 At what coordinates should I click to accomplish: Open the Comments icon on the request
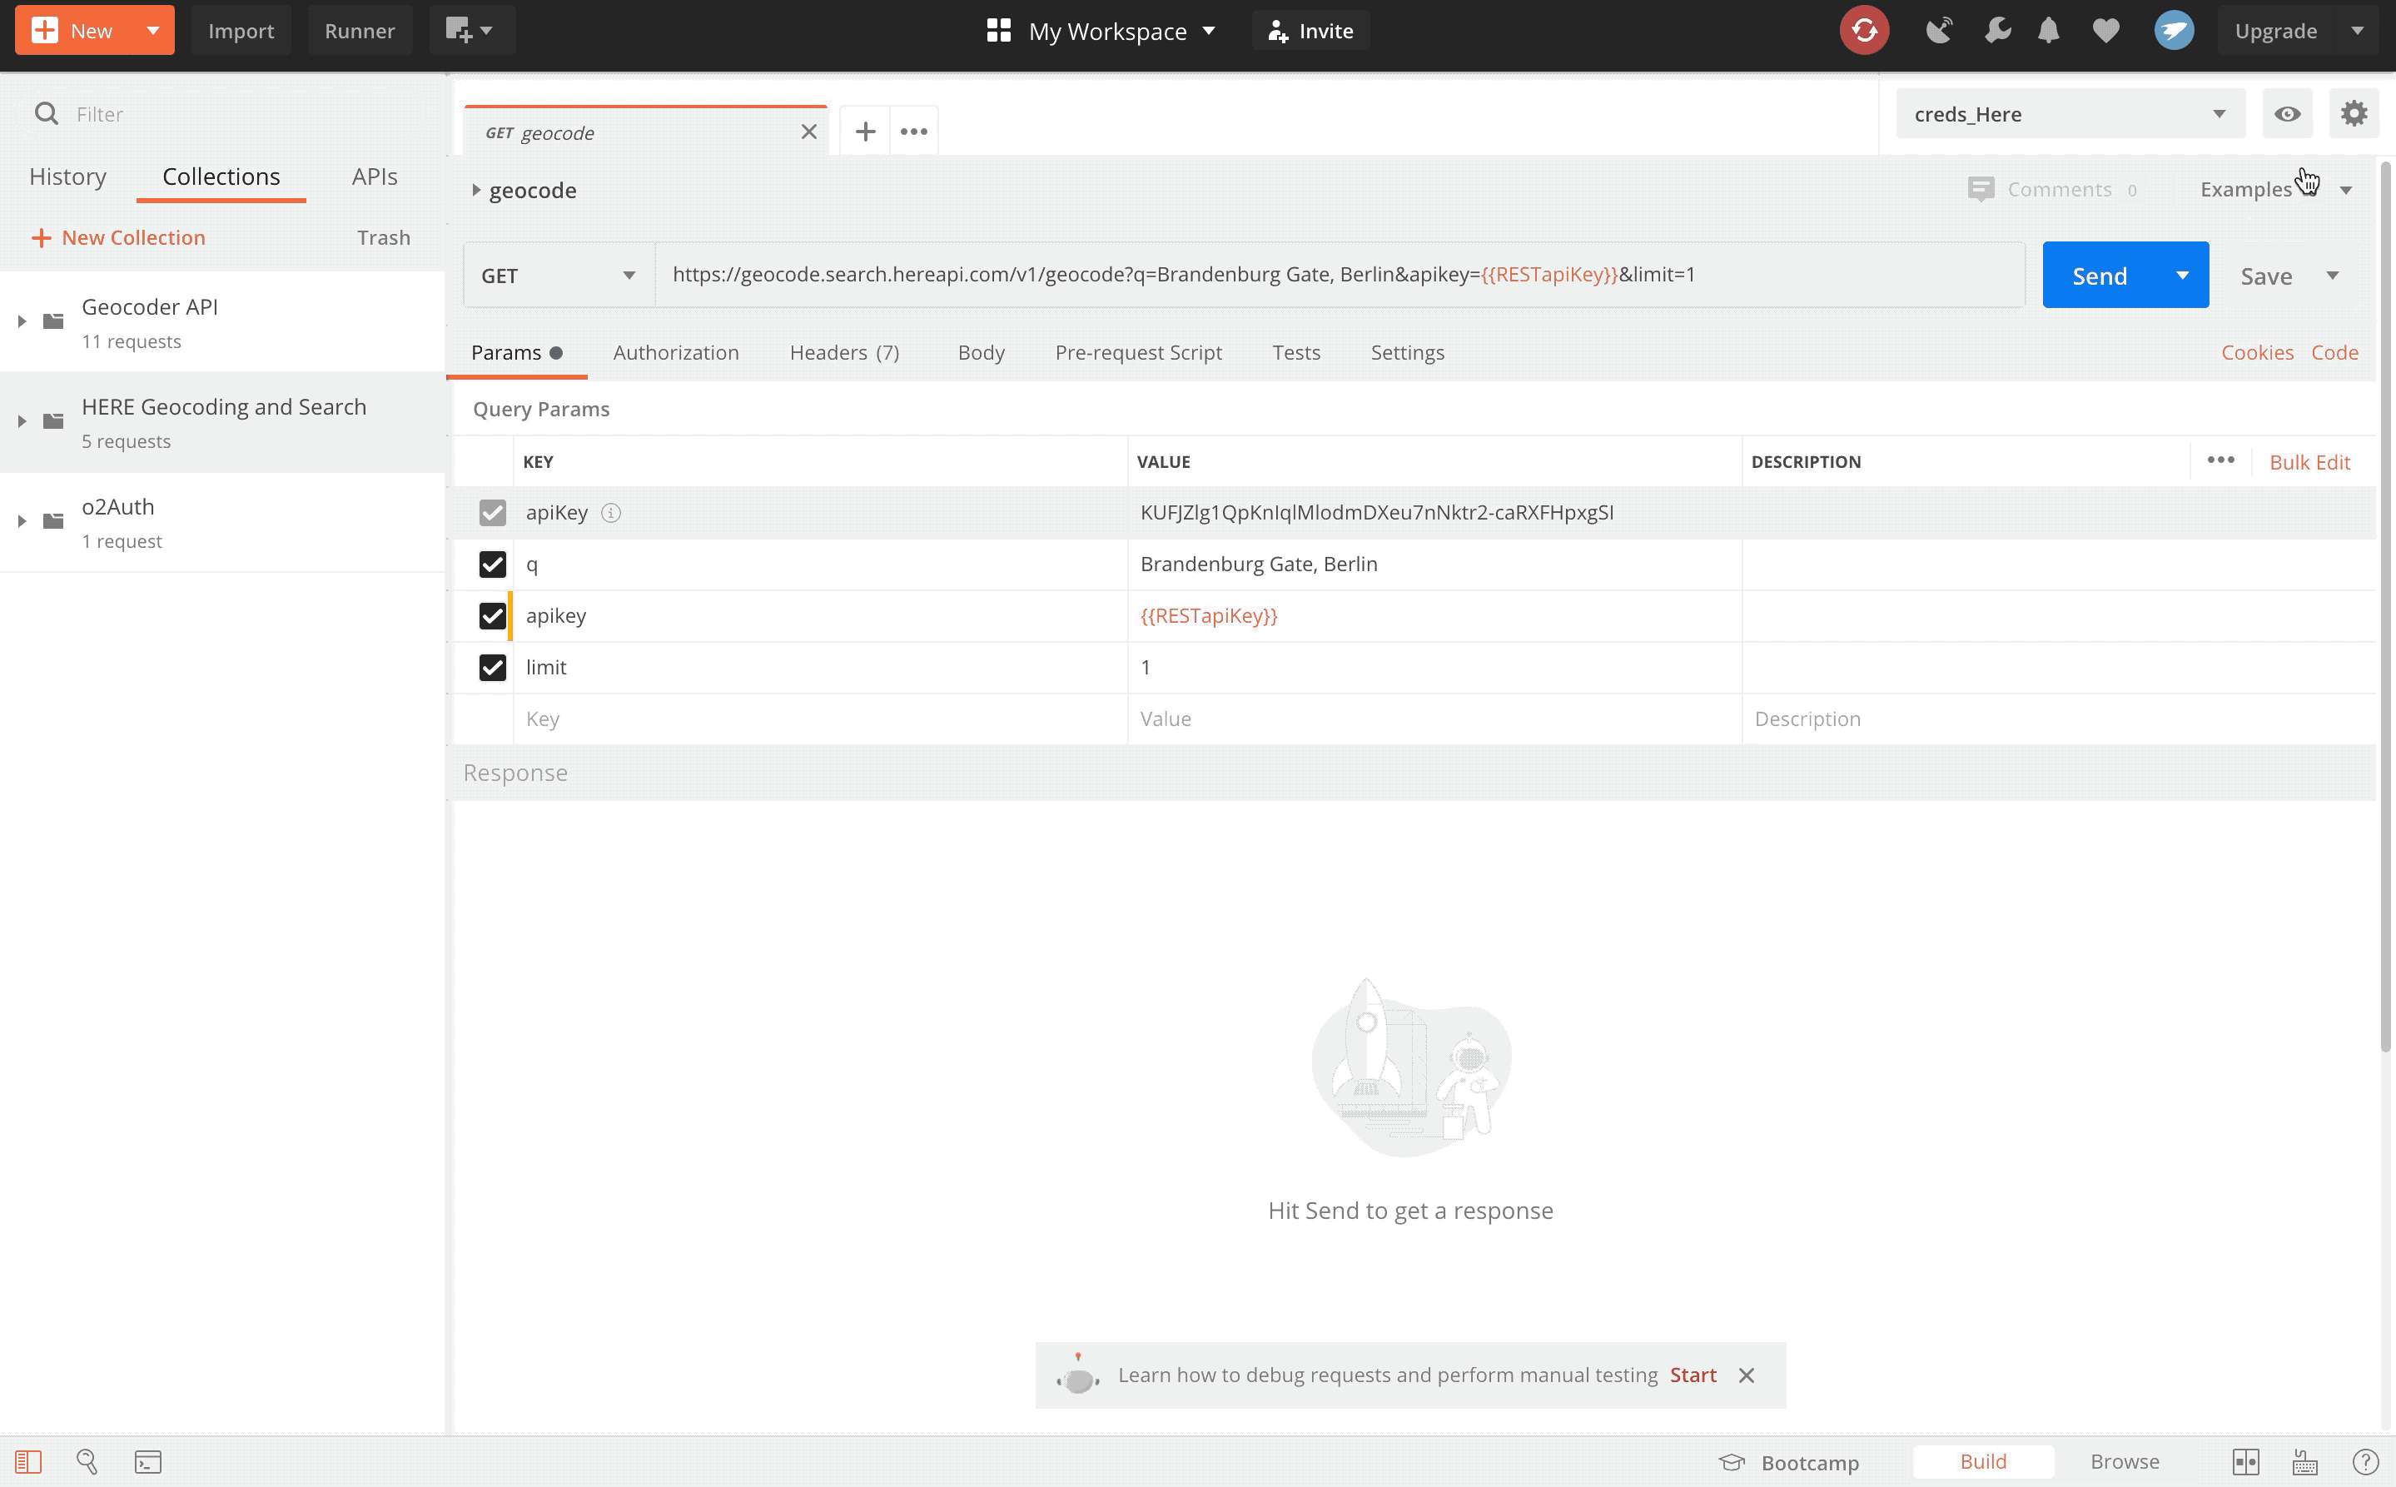(1981, 189)
